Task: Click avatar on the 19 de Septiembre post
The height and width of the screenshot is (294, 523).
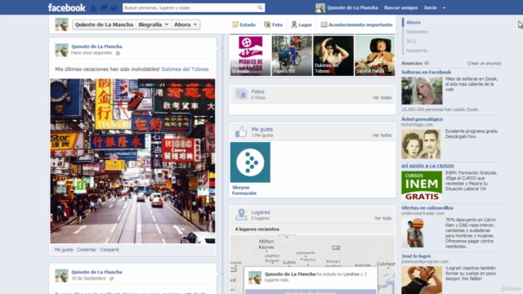Action: point(62,276)
